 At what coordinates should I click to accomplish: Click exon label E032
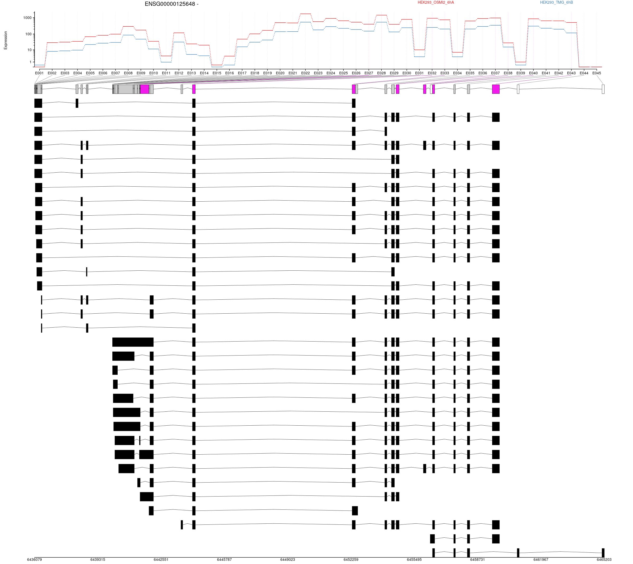pyautogui.click(x=432, y=73)
